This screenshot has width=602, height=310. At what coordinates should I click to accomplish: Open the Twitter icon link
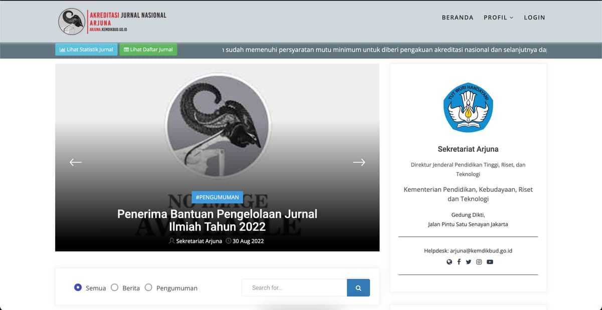(469, 262)
